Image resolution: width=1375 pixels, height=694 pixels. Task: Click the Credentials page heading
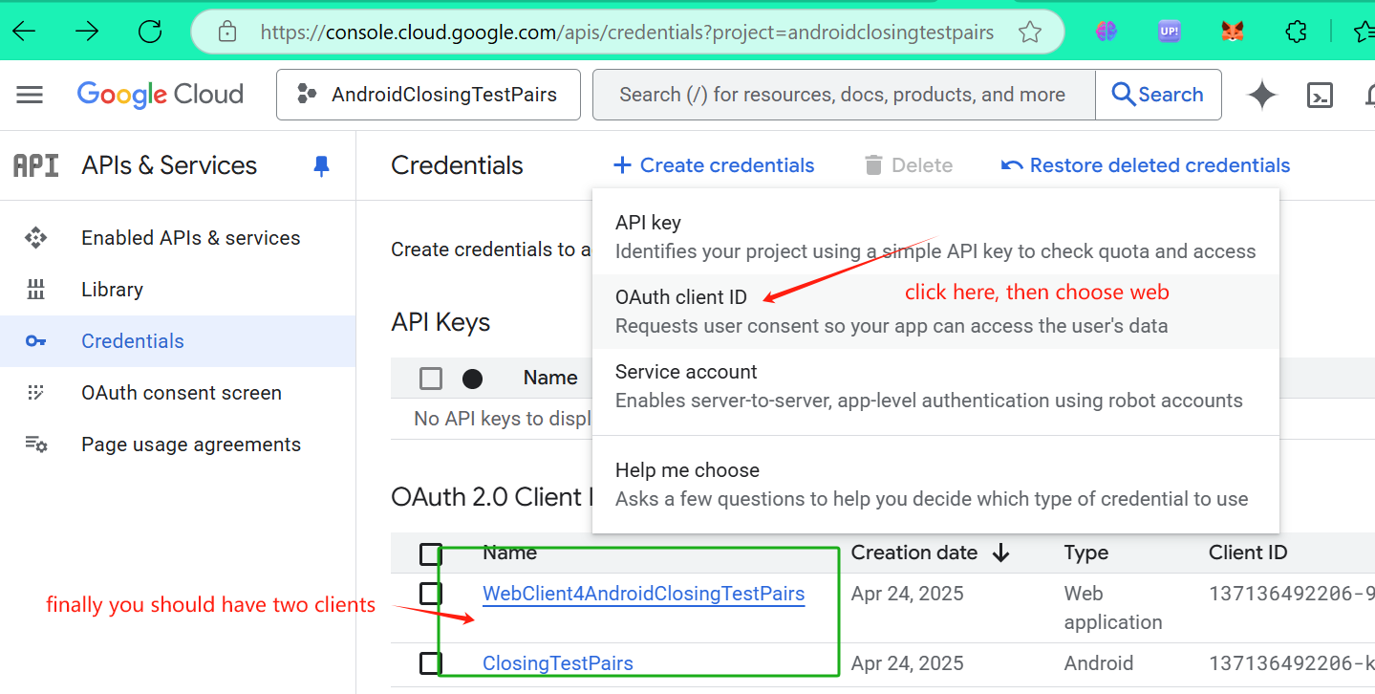458,165
